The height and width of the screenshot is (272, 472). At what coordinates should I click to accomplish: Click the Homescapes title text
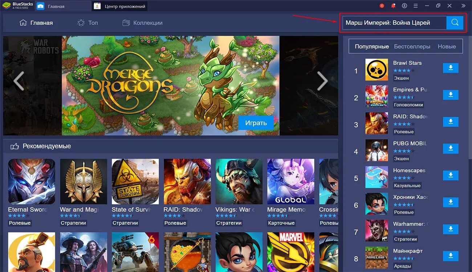click(x=409, y=170)
